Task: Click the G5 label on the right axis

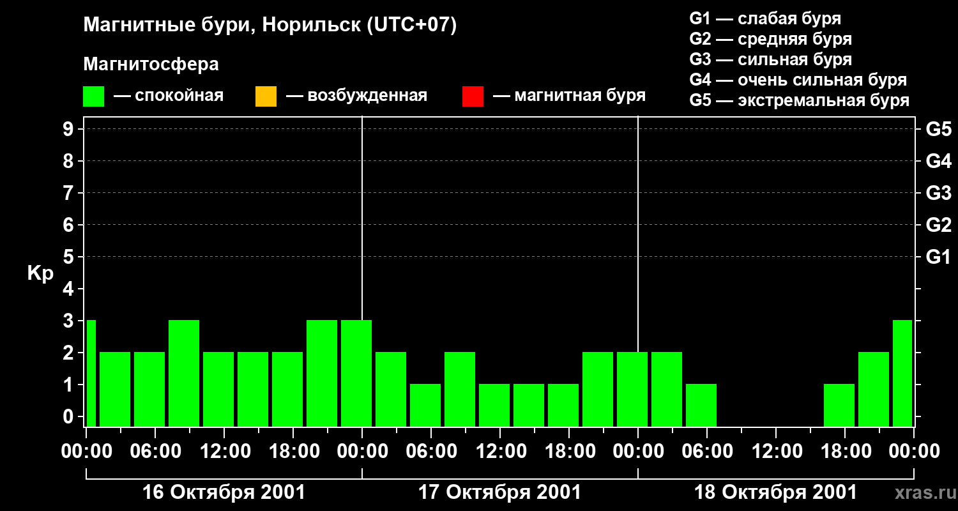Action: (938, 130)
